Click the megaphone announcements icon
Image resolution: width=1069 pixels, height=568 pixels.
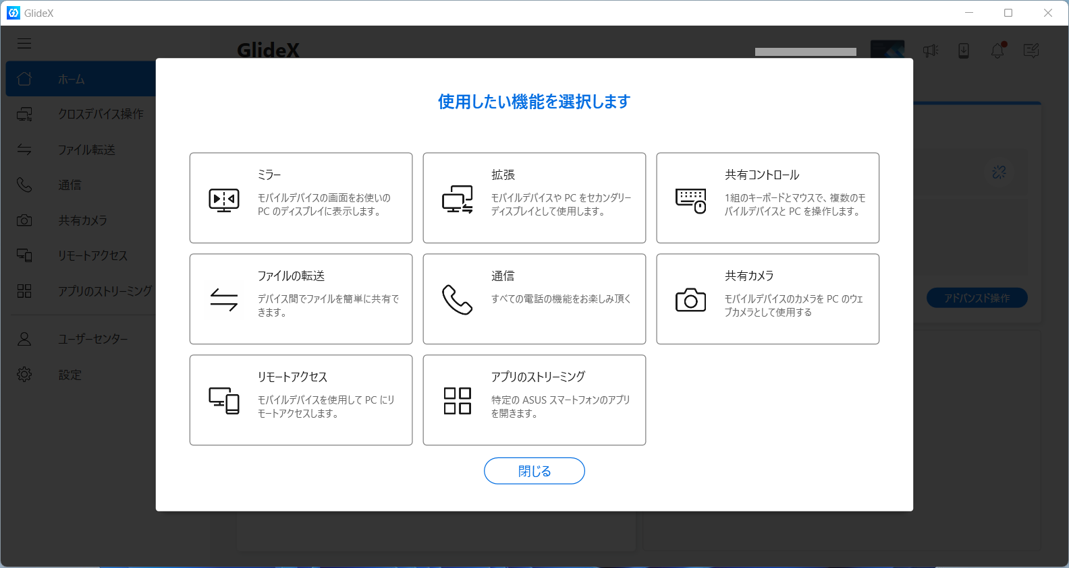931,51
